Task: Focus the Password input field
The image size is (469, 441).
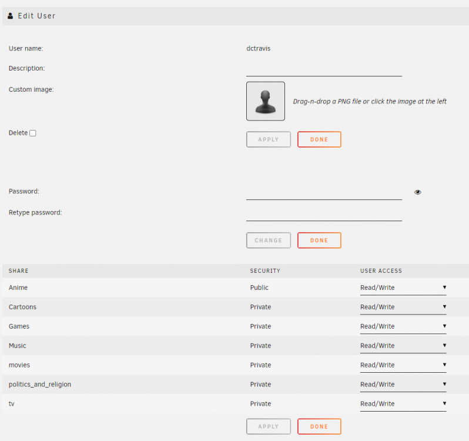Action: pos(324,192)
